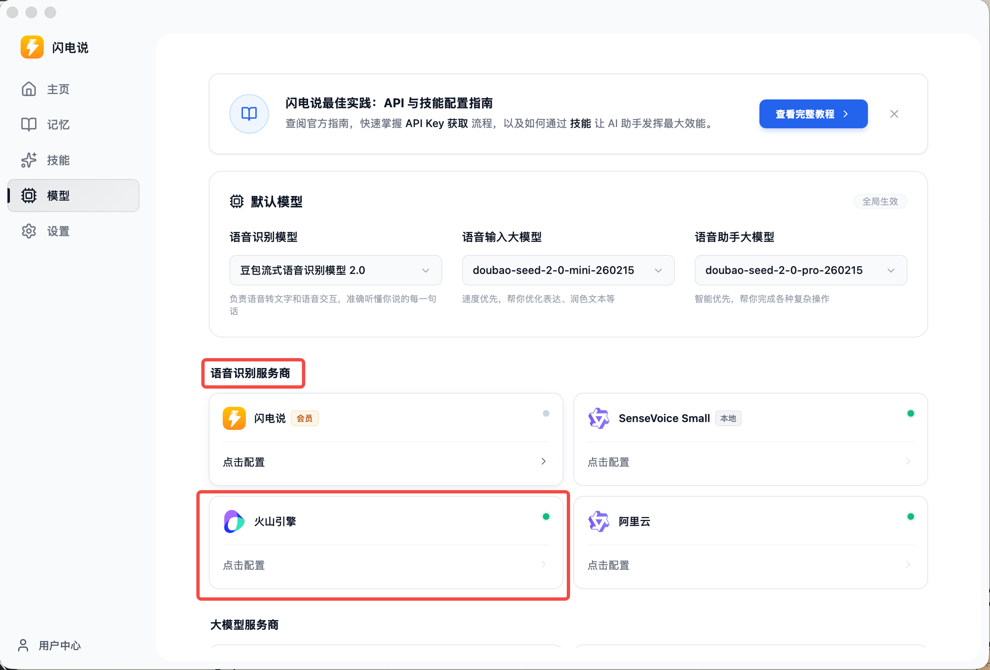
Task: Click the person icon beside 用户中心
Action: pos(24,645)
